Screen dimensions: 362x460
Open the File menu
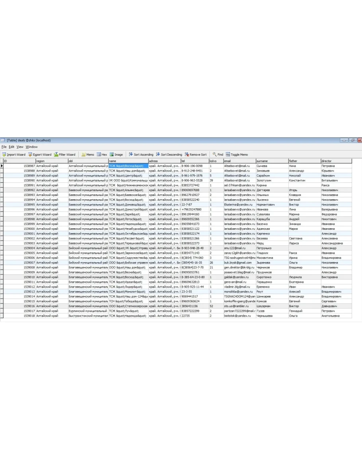pos(4,147)
